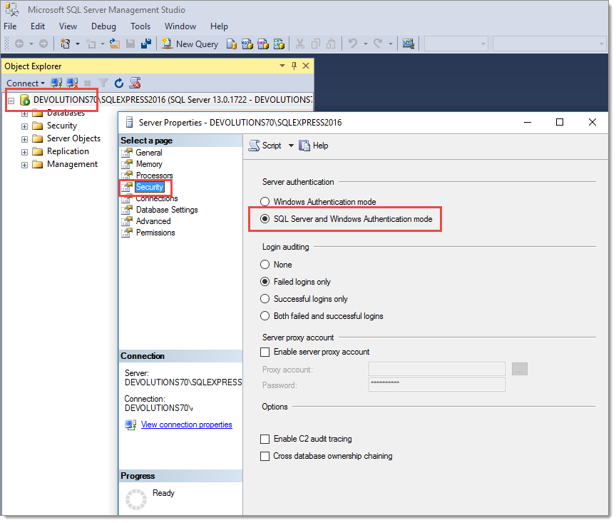The image size is (616, 523).
Task: Expand the Security folder in tree
Action: [x=24, y=126]
